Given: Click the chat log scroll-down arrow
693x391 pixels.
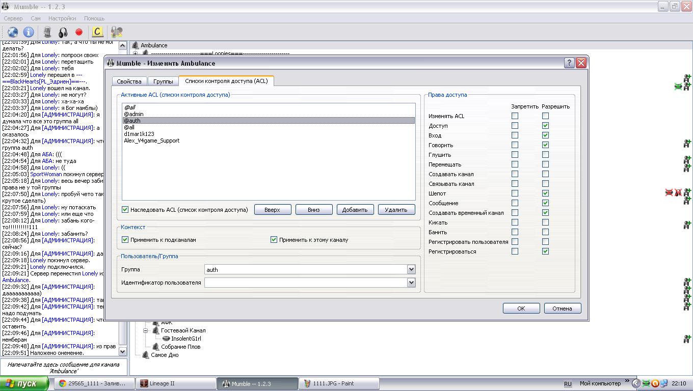Looking at the screenshot, I should pyautogui.click(x=122, y=351).
